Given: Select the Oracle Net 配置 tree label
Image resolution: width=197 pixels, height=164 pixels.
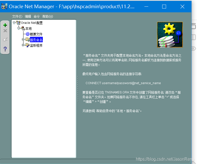Looking at the screenshot, I should pyautogui.click(x=32, y=23).
